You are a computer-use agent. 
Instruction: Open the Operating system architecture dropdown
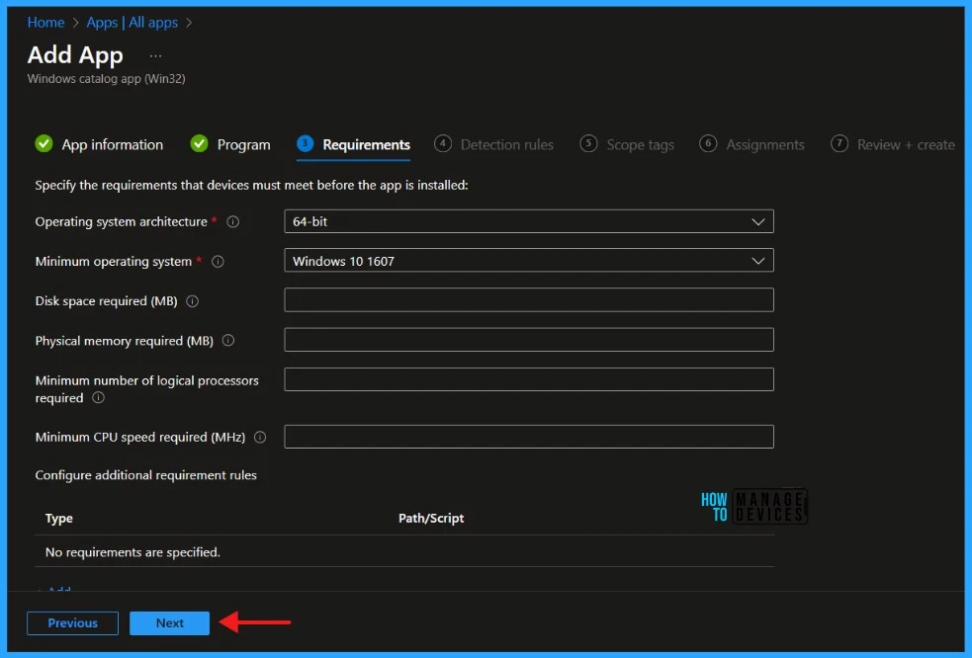[529, 221]
